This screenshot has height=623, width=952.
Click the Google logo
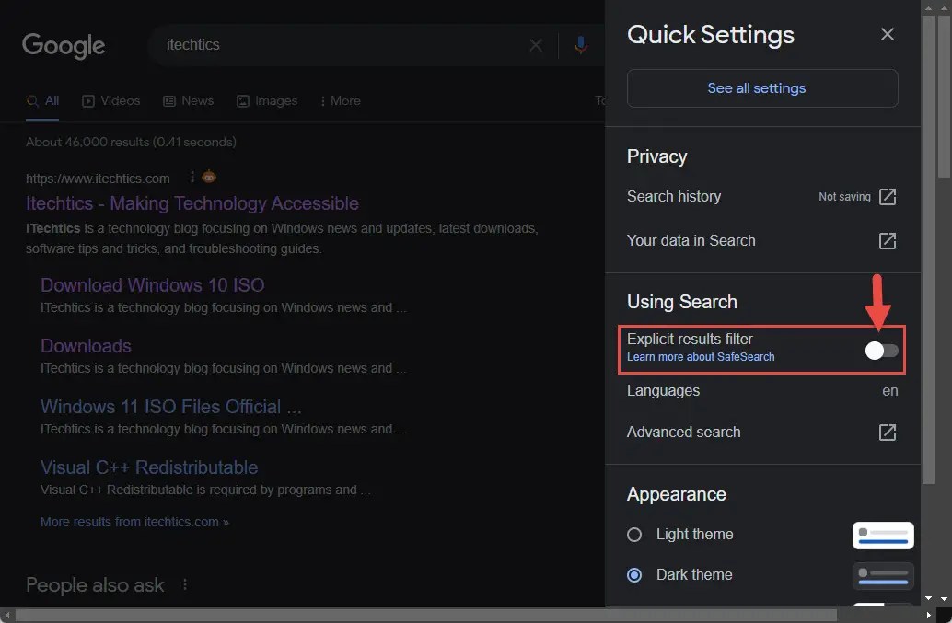pos(63,45)
